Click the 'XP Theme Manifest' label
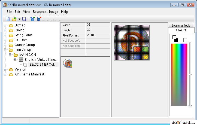The image size is (197, 125). click(29, 74)
